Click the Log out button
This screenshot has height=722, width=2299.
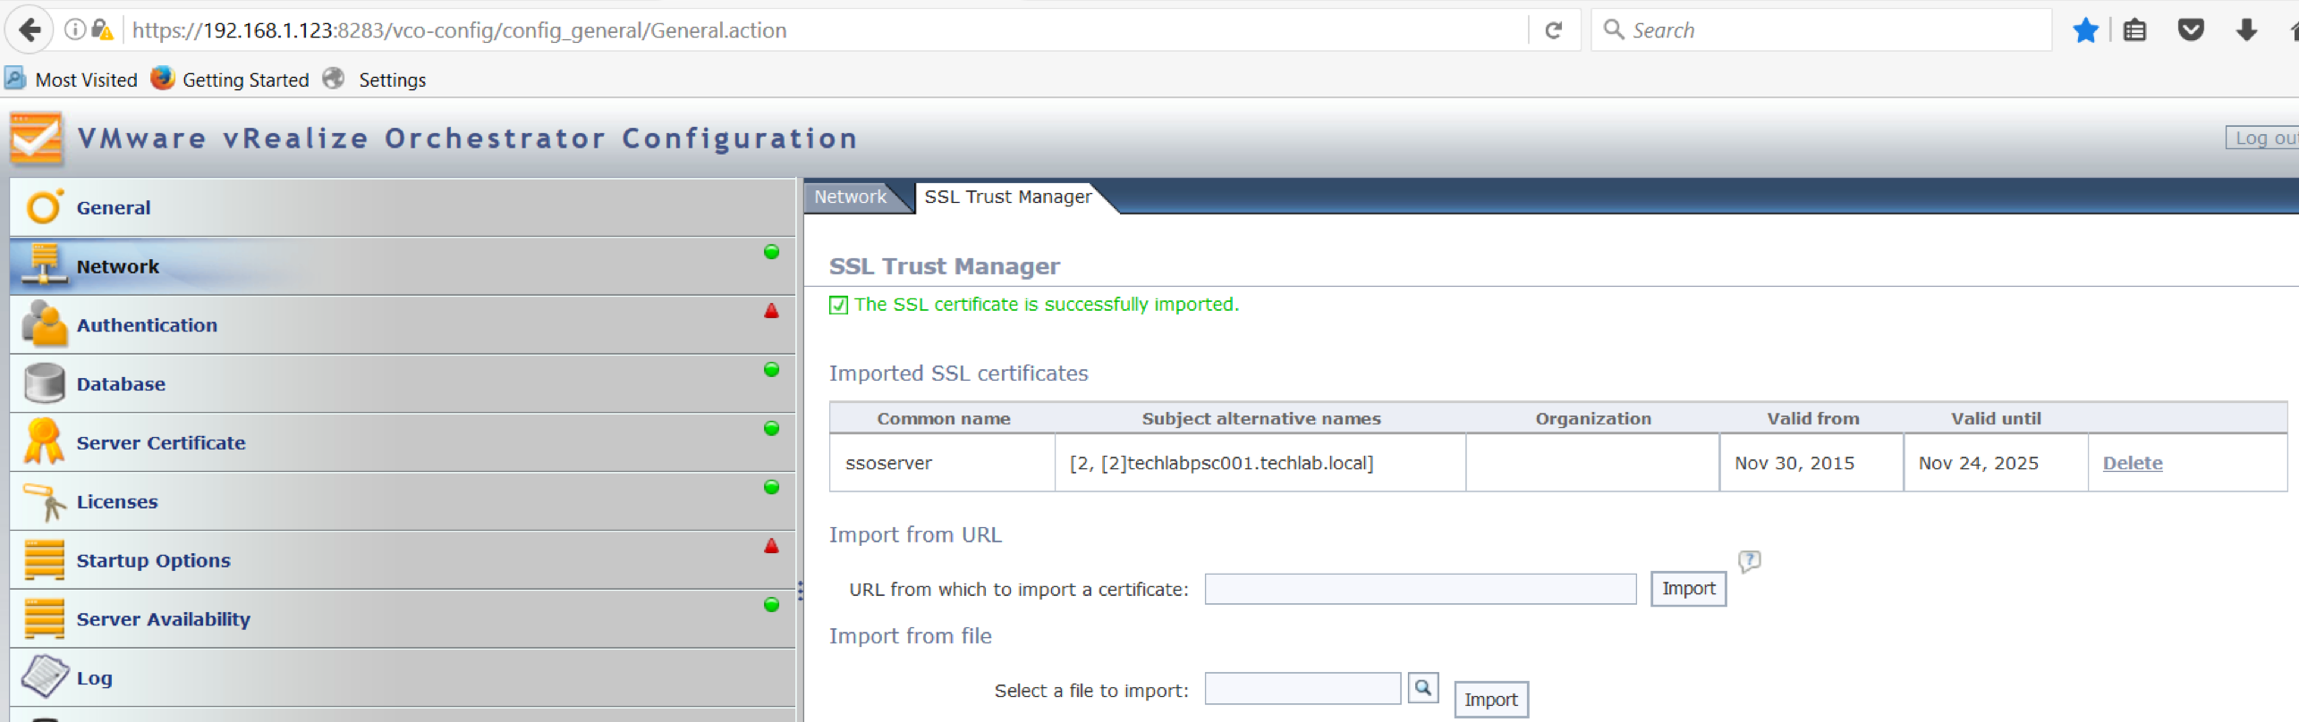tap(2263, 138)
